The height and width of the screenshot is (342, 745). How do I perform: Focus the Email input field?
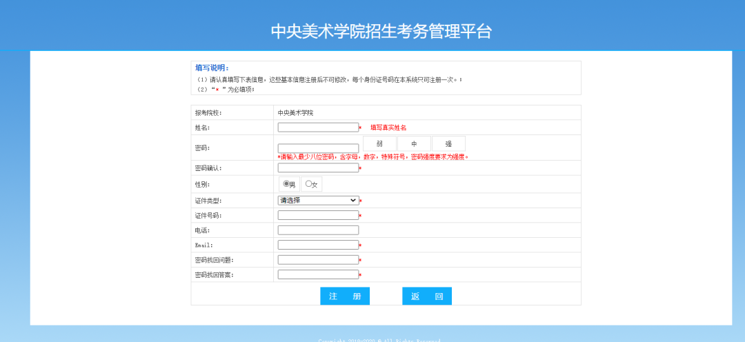click(318, 245)
